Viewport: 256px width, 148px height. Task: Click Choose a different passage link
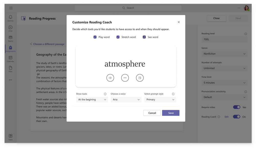(47, 44)
